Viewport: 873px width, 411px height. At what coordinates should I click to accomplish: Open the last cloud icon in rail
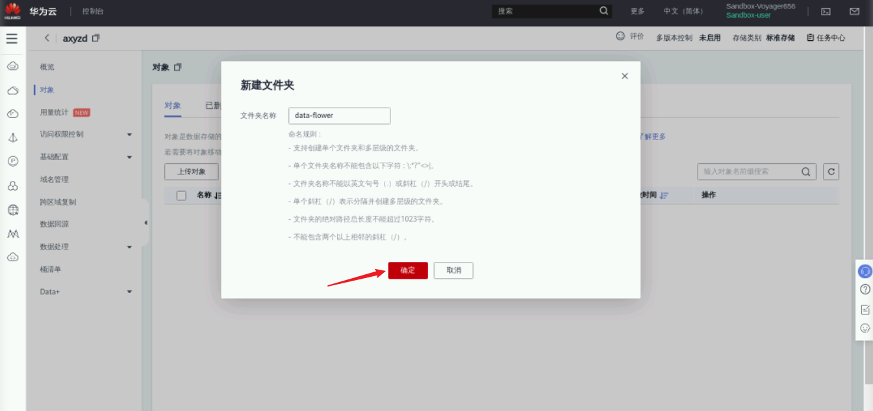12,257
